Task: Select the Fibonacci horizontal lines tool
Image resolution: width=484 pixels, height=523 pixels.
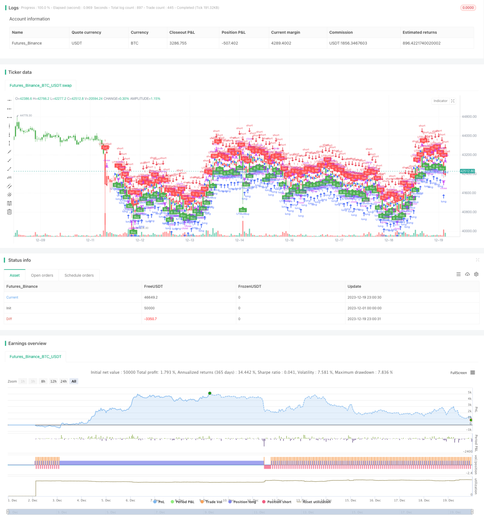Action: point(9,203)
